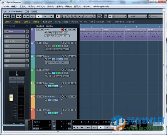Click Fast Forward in bottom transport panel
The image size is (167, 135).
[88, 127]
